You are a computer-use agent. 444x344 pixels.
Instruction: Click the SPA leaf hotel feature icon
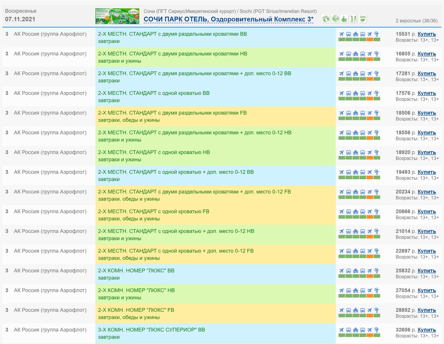click(363, 19)
